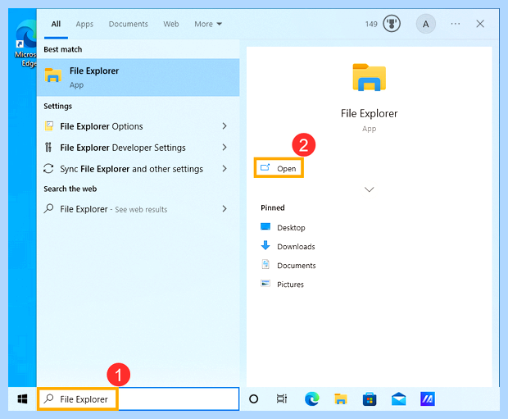
Task: Click the search box containing File Explorer
Action: [138, 399]
